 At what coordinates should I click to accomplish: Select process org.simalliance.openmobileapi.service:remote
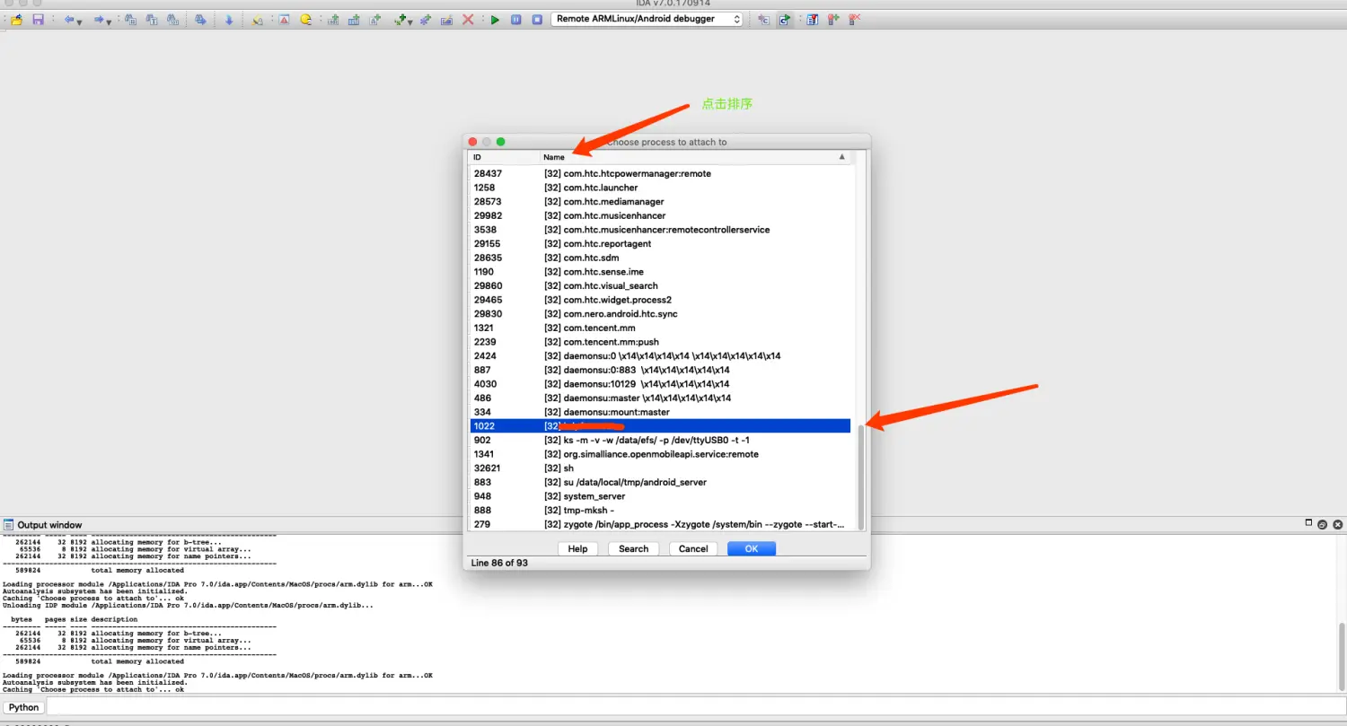(660, 454)
